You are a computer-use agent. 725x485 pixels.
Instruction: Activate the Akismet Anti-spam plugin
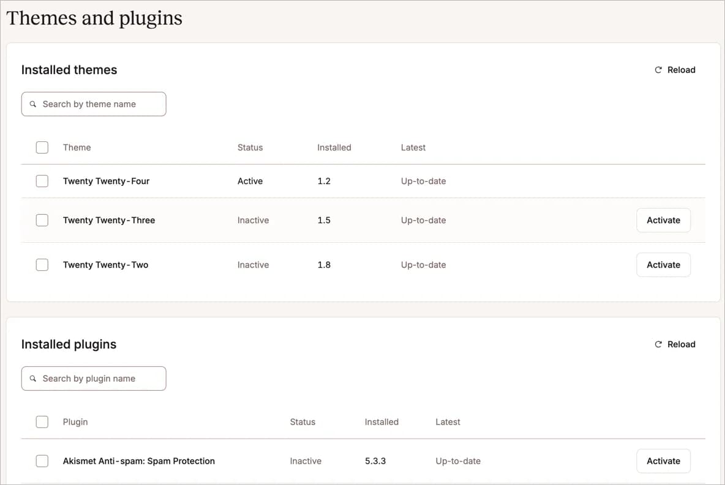tap(663, 461)
